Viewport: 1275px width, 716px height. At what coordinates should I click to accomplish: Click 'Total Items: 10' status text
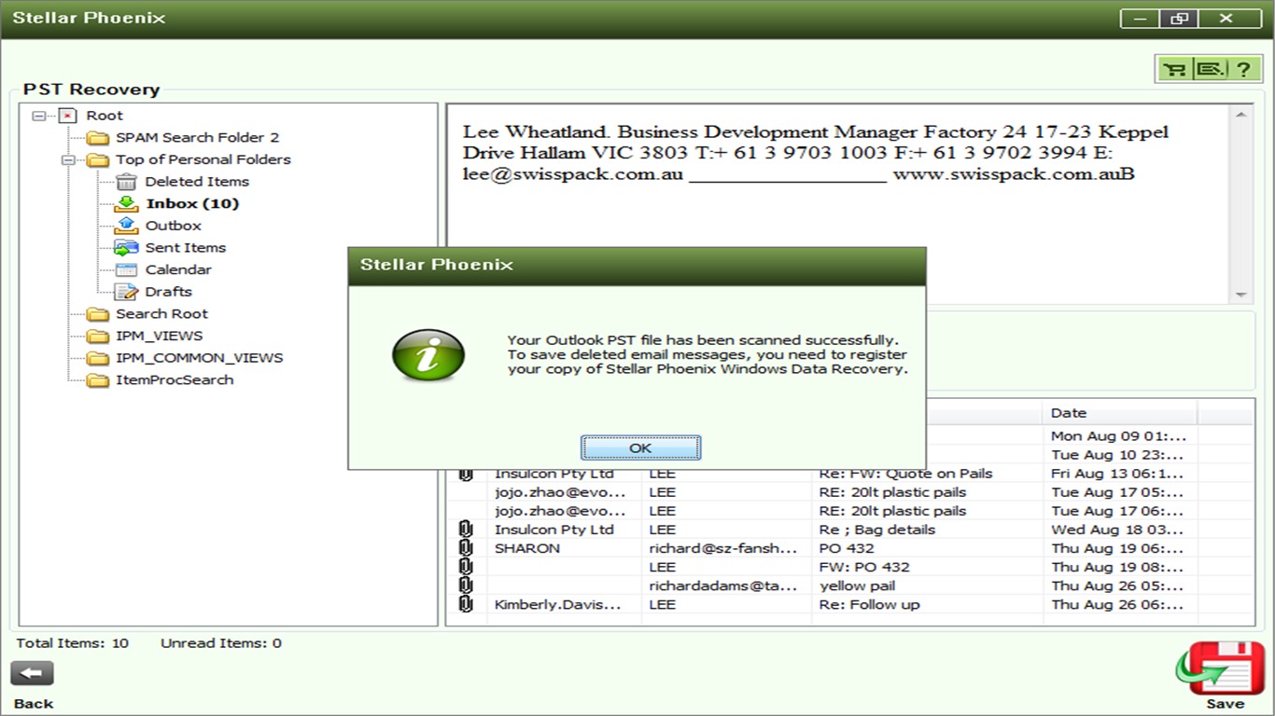(x=73, y=643)
